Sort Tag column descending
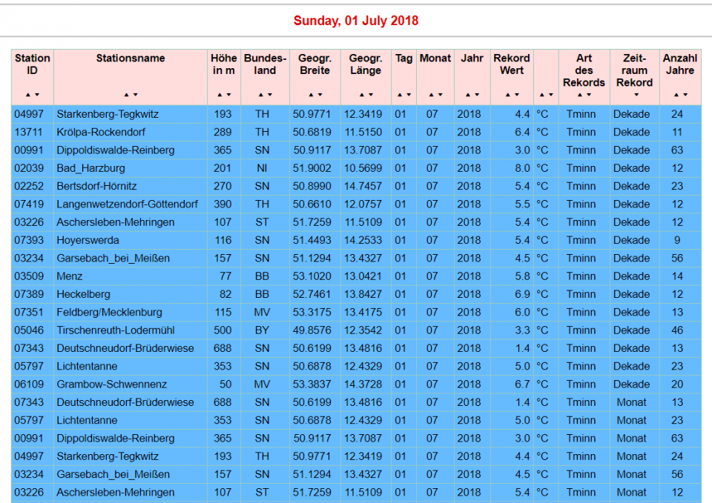The image size is (712, 503). (x=408, y=95)
